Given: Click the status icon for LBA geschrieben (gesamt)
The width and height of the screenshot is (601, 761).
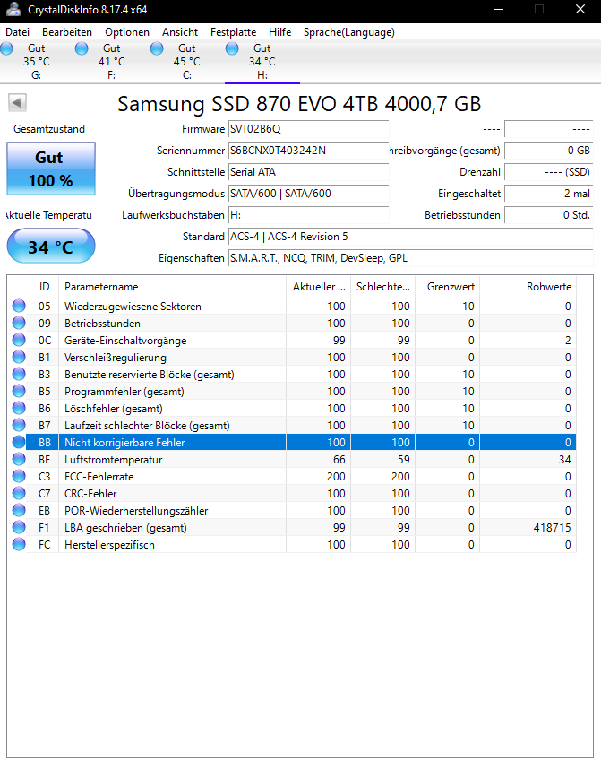Looking at the screenshot, I should [19, 527].
